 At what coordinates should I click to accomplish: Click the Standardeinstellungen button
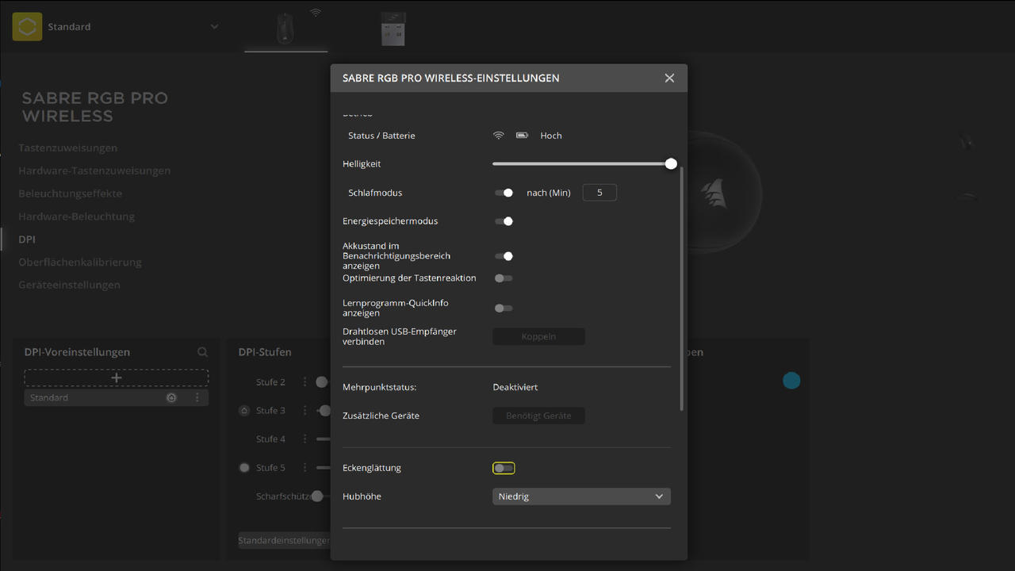click(284, 540)
